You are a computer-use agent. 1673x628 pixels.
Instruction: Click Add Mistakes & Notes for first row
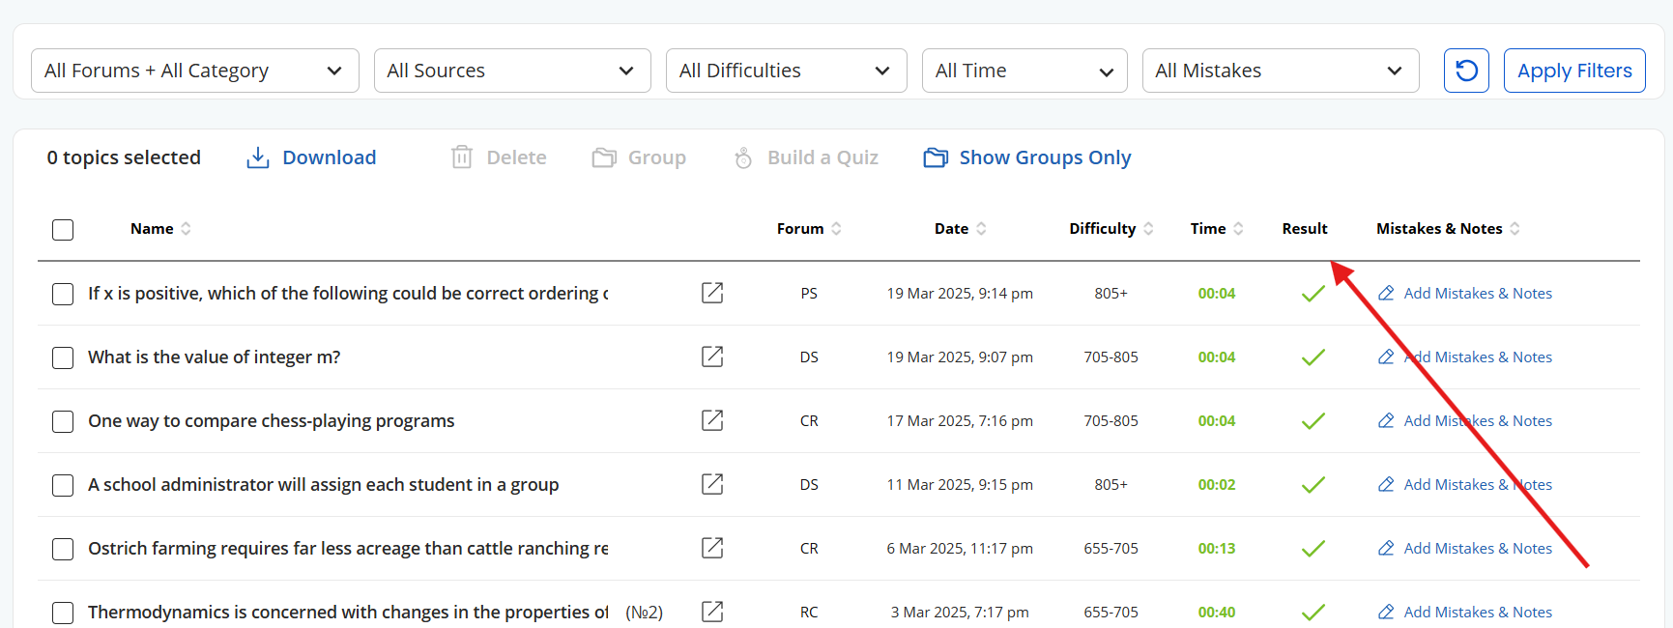1477,293
